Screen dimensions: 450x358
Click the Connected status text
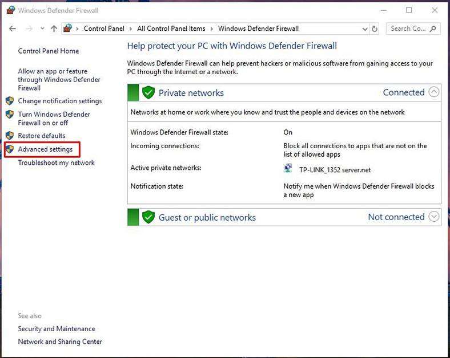[404, 92]
